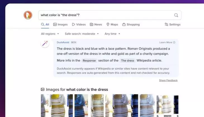The height and width of the screenshot is (117, 204).
Task: Open the Shopping tab
Action: click(x=131, y=24)
